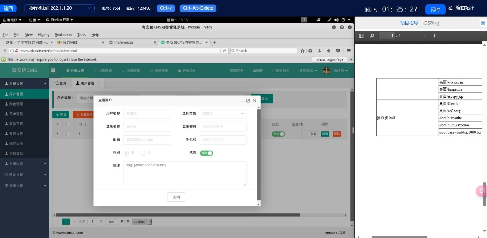Click the 关闭 button in dialog
This screenshot has width=487, height=238.
(x=176, y=197)
